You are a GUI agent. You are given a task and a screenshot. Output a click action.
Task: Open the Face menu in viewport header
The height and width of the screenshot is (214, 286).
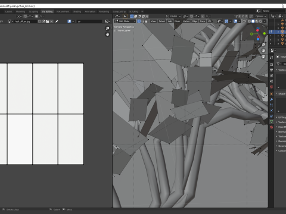[x=203, y=21]
